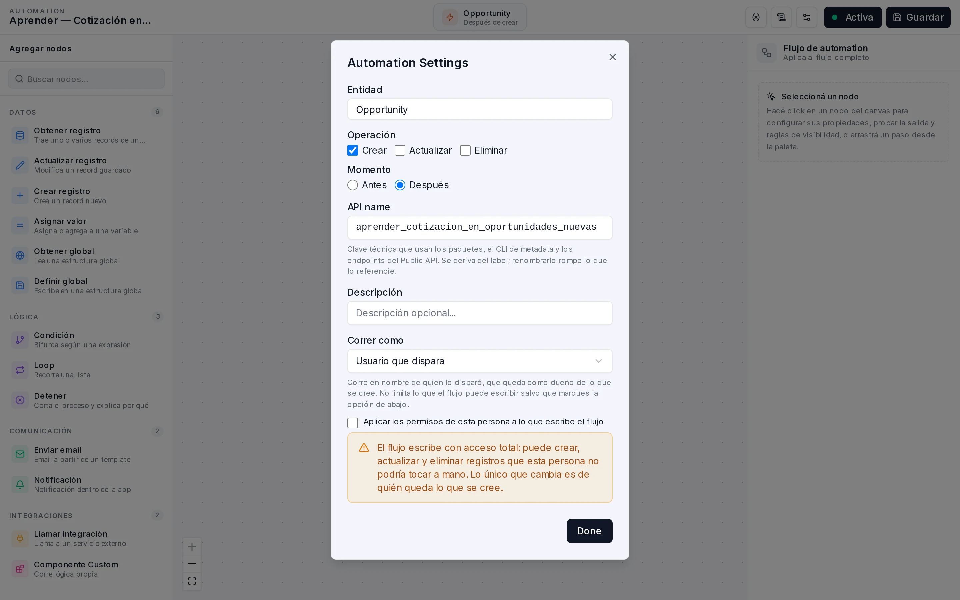Open the Correr como dropdown
This screenshot has width=960, height=600.
[480, 361]
